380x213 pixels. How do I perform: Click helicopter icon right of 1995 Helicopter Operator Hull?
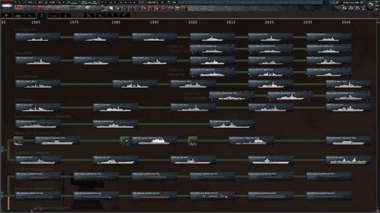[193, 141]
